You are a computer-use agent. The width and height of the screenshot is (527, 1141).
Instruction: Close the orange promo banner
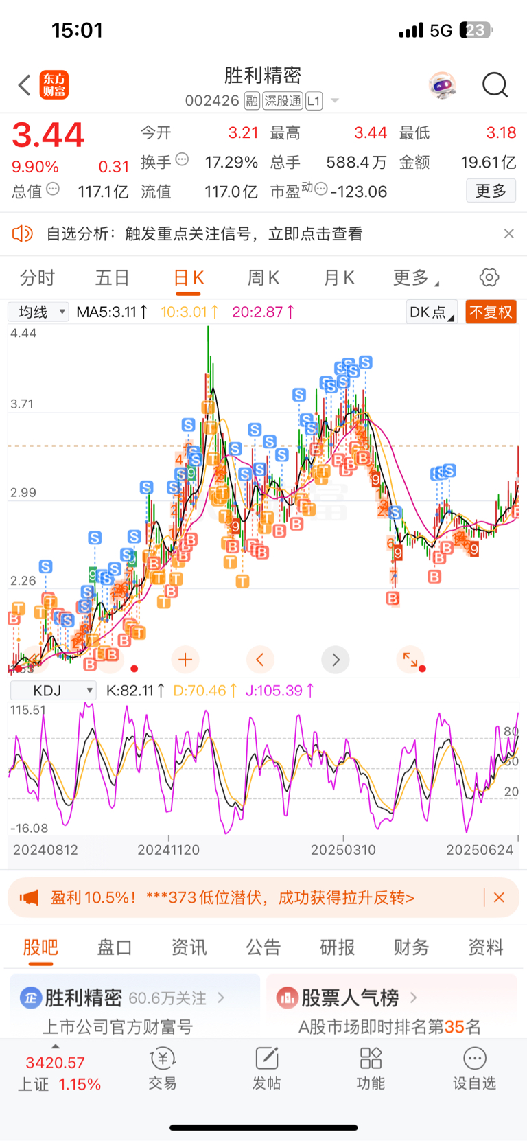pyautogui.click(x=499, y=898)
